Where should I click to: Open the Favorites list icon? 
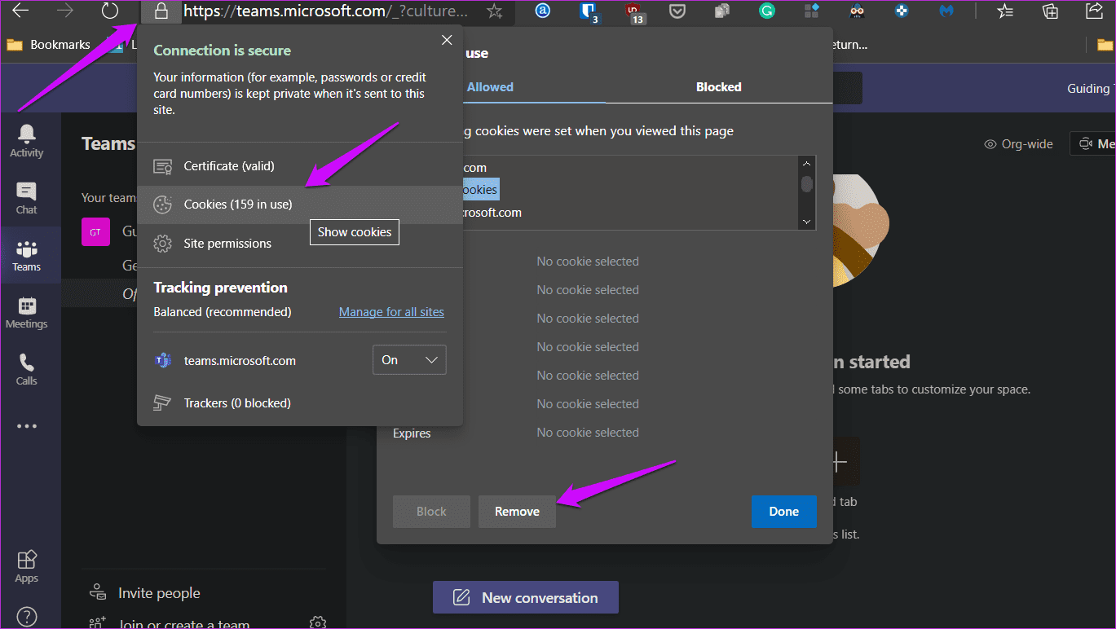coord(1005,11)
